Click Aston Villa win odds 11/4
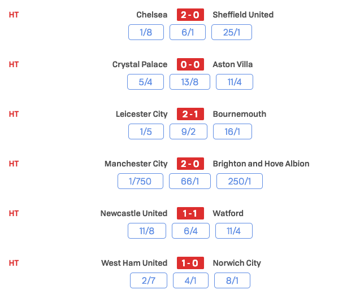This screenshot has height=303, width=360. (x=234, y=82)
